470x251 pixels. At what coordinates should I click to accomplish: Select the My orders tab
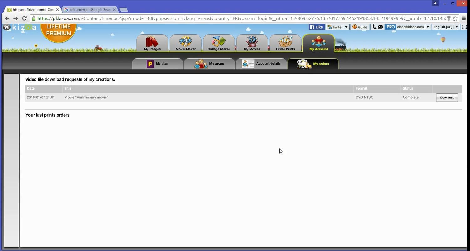tap(313, 64)
